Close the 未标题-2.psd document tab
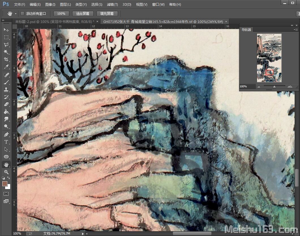 click(x=97, y=21)
